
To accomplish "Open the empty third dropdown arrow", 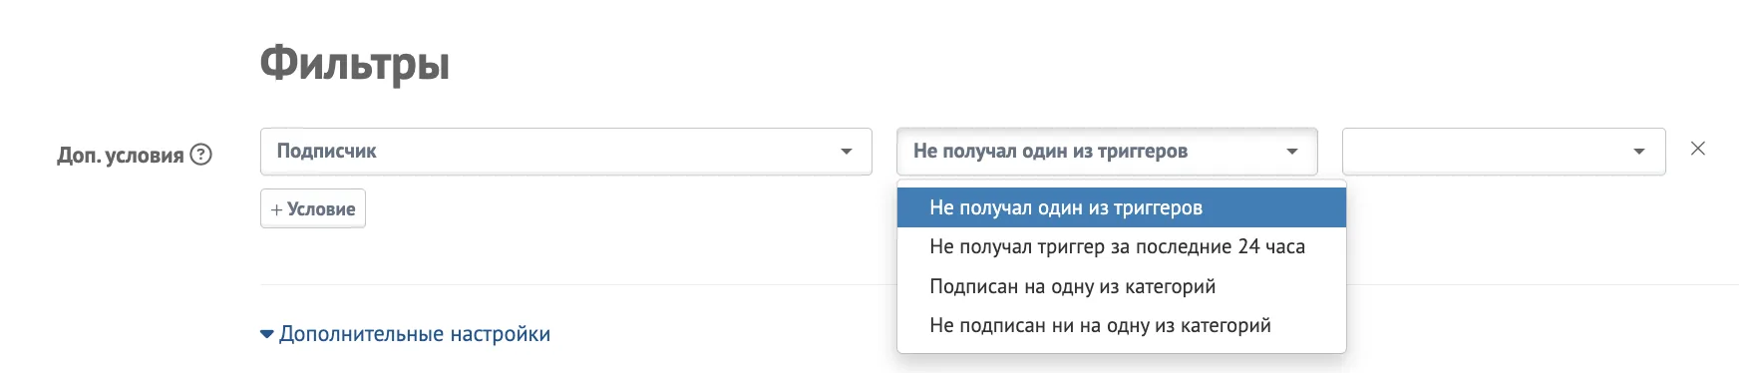I will (1638, 152).
